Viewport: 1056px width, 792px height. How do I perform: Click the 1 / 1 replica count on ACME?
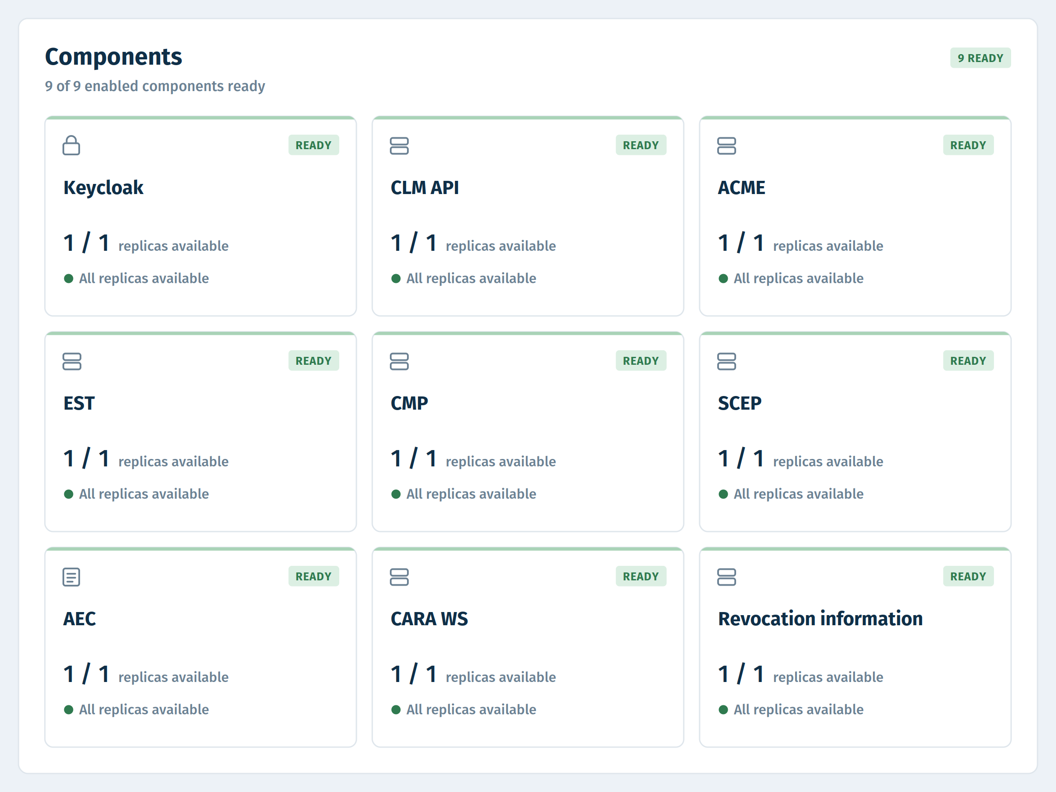tap(741, 242)
